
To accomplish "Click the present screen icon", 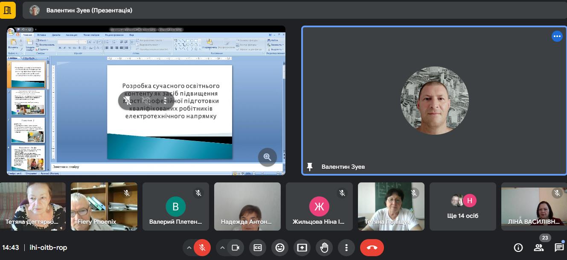I will (x=302, y=248).
